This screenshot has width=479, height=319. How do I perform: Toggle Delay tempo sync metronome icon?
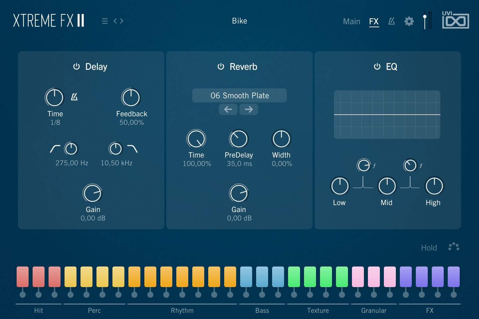pos(74,97)
